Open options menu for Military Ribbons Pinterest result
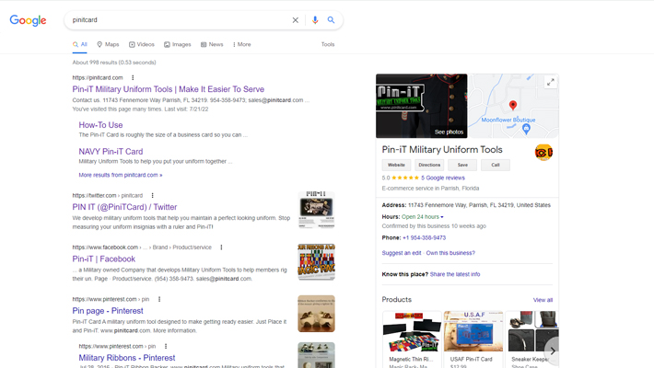The image size is (654, 368). click(166, 346)
